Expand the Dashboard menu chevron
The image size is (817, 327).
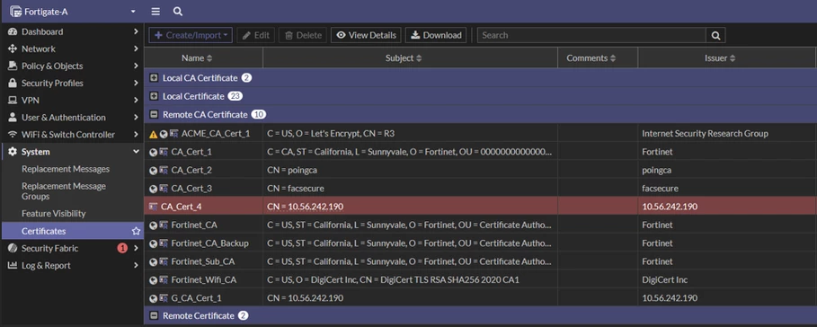136,31
